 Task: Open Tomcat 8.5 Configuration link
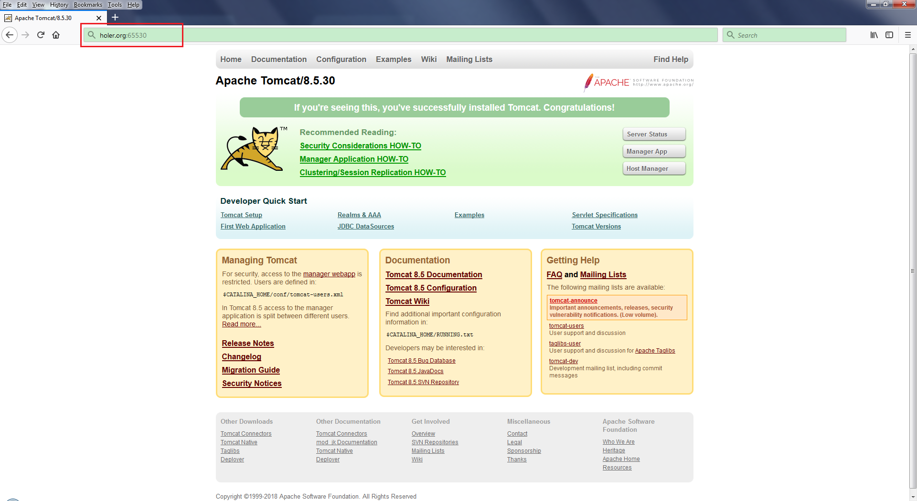(x=431, y=288)
